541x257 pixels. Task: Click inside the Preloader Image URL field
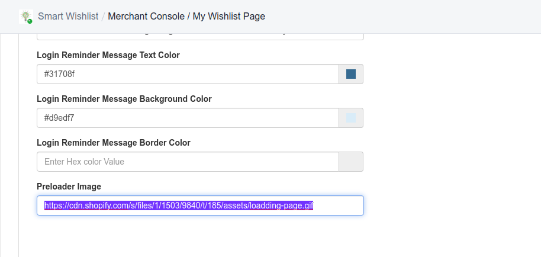click(x=200, y=205)
